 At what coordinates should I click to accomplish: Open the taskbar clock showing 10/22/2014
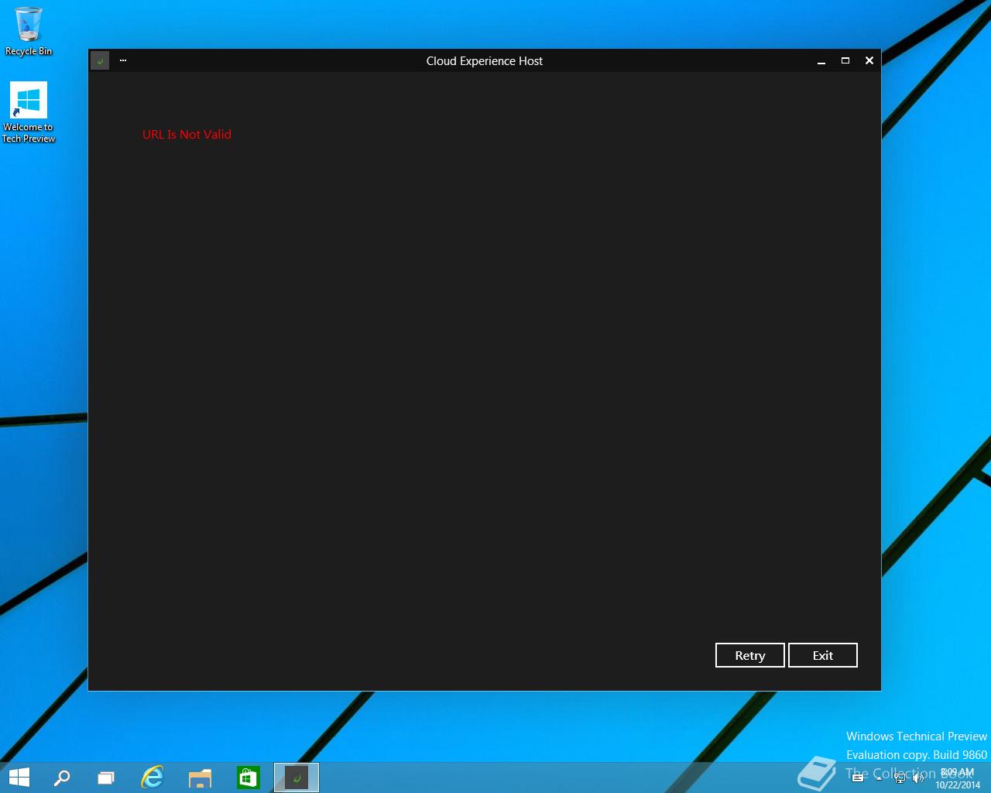click(958, 778)
